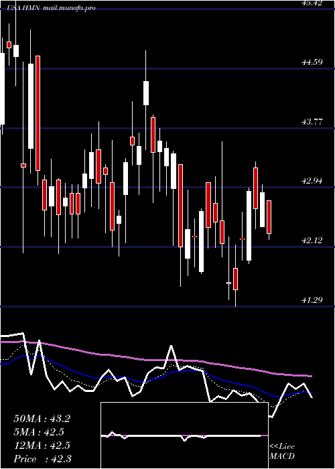This screenshot has width=335, height=469.
Task: Click the 5MA : 42.5 readout
Action: pos(39,432)
